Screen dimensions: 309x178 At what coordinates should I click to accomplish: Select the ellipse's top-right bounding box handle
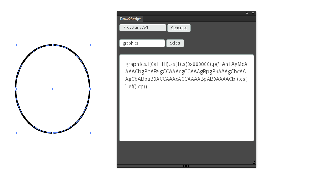tap(90, 45)
